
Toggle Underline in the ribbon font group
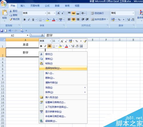[33, 20]
